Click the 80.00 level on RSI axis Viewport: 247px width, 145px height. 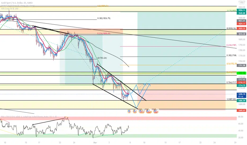(241, 117)
